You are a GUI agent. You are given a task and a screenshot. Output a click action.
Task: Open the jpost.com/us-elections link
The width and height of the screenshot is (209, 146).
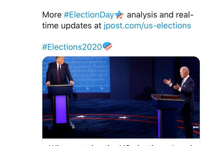(147, 26)
